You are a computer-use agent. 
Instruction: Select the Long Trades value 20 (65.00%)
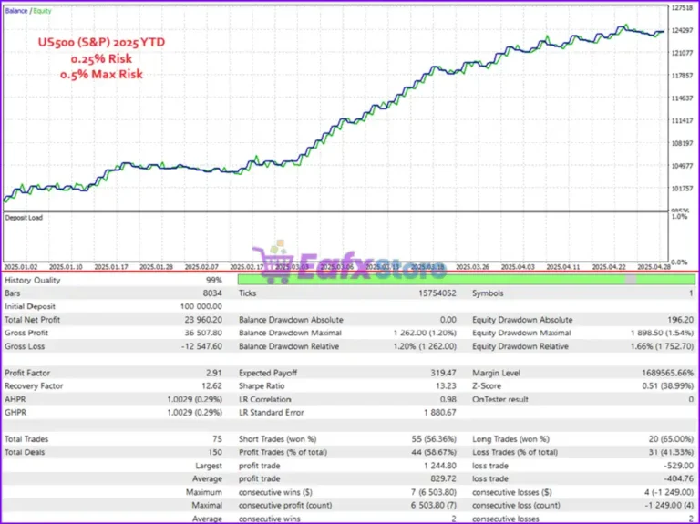point(671,439)
